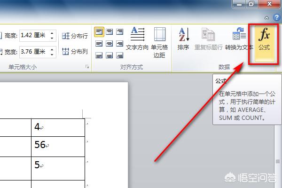Restore down the Word window
282x188 pixels.
251,4
